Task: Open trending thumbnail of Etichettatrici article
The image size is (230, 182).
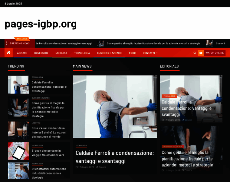Action: click(x=18, y=170)
